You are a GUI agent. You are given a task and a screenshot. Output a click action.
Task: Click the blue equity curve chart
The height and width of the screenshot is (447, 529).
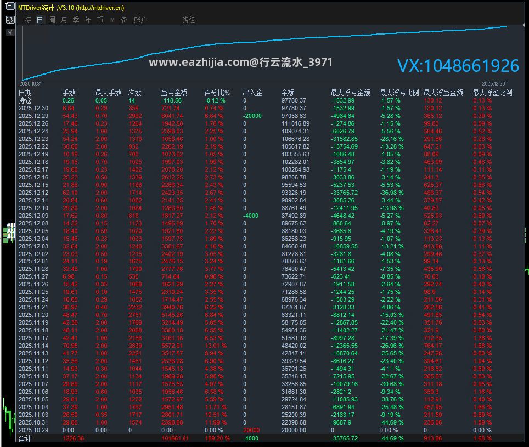[x=264, y=53]
